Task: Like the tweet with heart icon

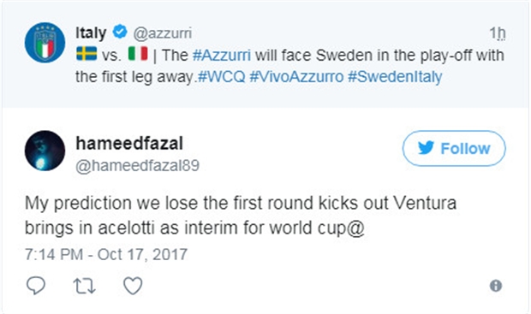Action: (133, 286)
